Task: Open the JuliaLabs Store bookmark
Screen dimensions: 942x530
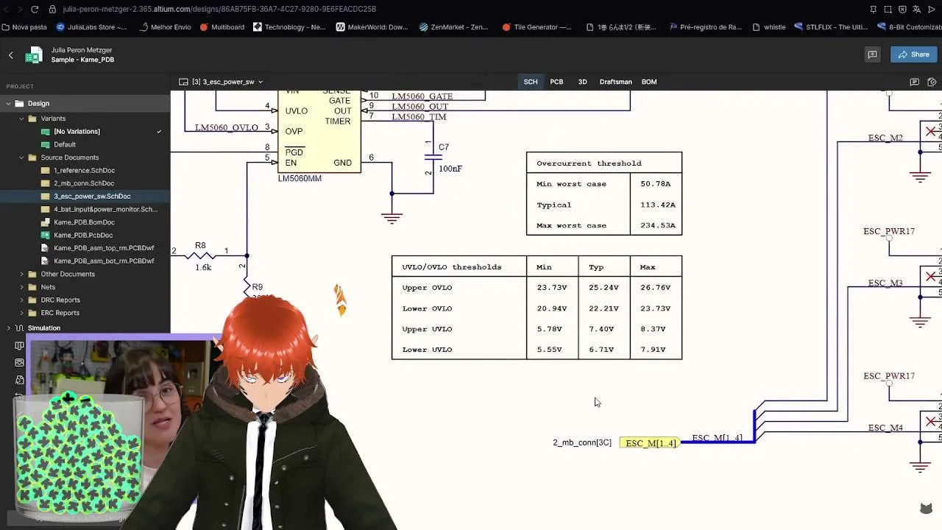Action: coord(90,27)
